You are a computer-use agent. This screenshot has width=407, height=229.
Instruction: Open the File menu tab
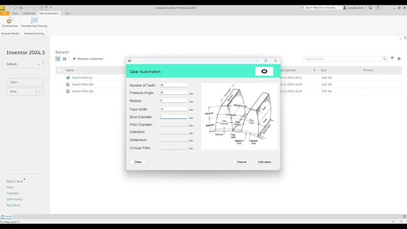5,13
